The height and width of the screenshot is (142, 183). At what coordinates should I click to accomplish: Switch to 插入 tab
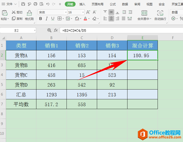coord(82,4)
